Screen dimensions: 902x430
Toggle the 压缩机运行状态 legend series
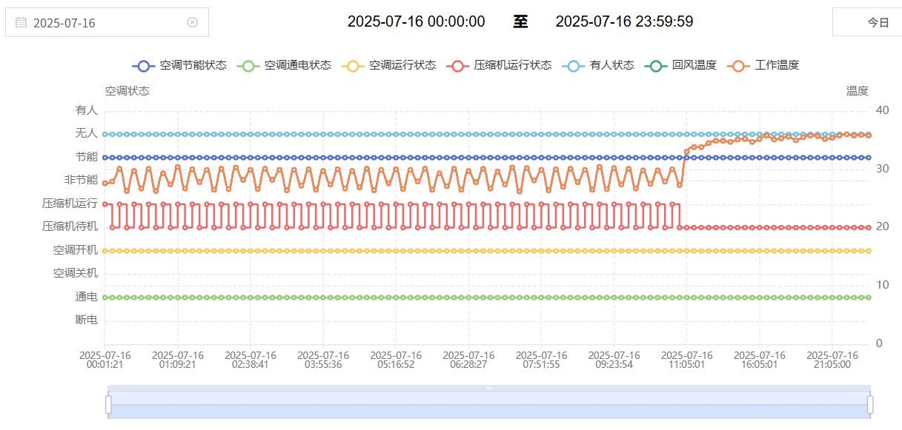499,65
